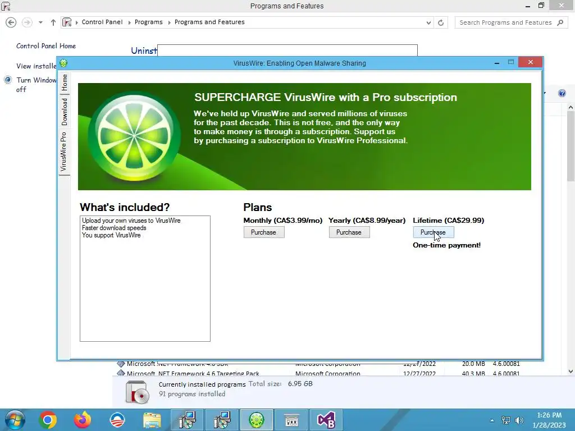Open Visual Basic taskbar icon
The width and height of the screenshot is (575, 431).
326,420
